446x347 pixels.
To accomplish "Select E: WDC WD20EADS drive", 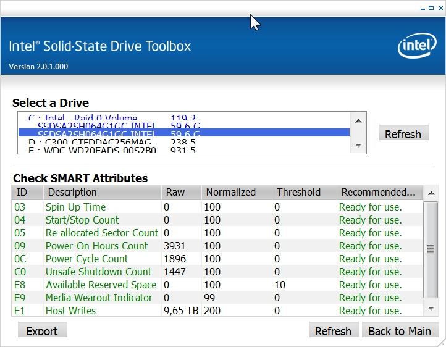I will (183, 149).
